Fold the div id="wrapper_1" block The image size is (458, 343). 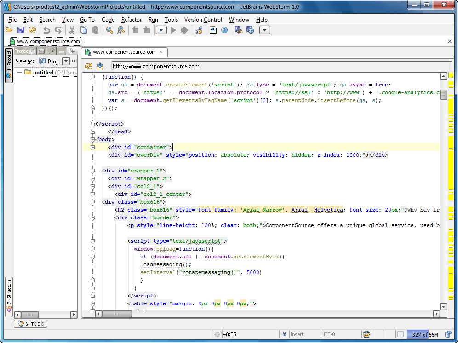(92, 171)
